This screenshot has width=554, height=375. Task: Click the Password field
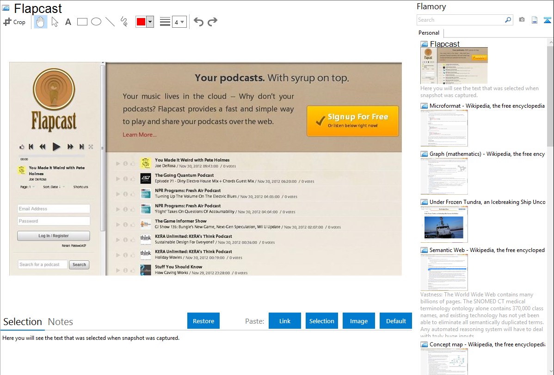(54, 221)
